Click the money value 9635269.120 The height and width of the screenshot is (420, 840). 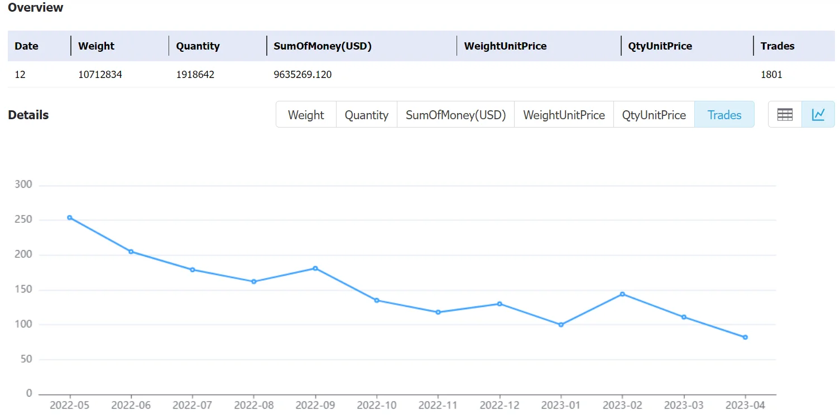point(303,74)
